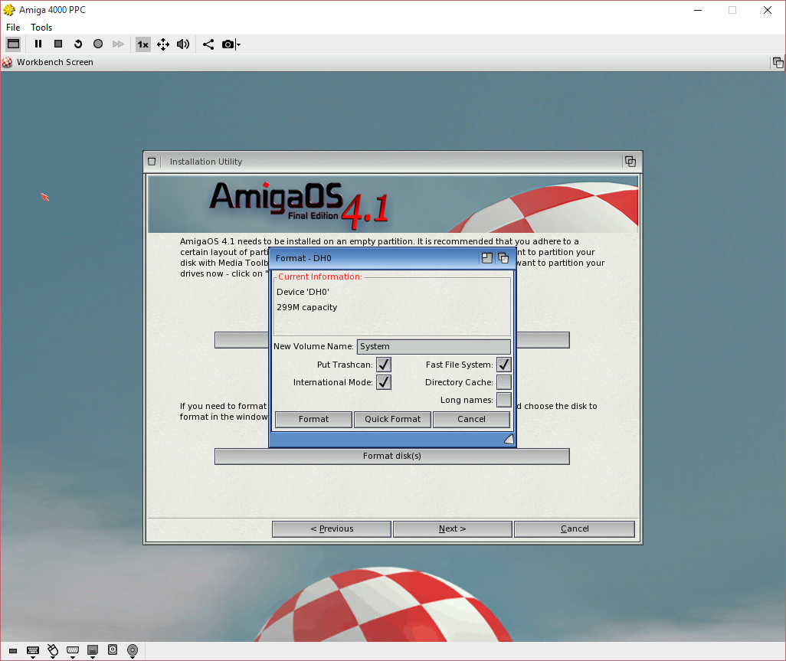The width and height of the screenshot is (786, 661).
Task: Open dropdown arrow under CD disc icon
Action: pyautogui.click(x=133, y=657)
